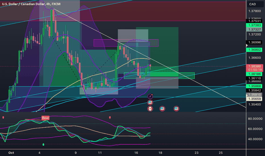Select the red marker above the indicator near Oct 1
The width and height of the screenshot is (265, 156).
(3, 117)
